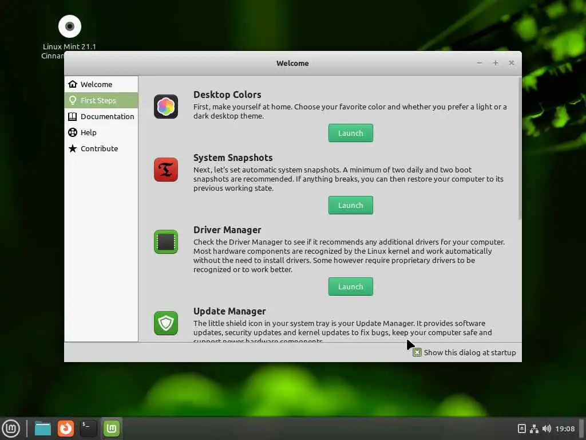
Task: Click the Desktop Colors heading
Action: (227, 95)
